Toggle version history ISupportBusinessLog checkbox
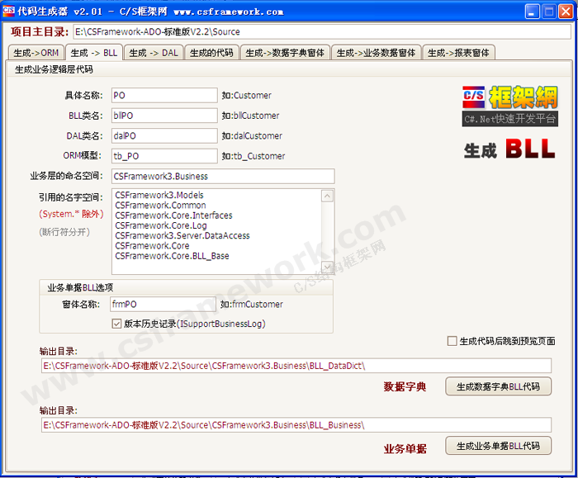 (x=116, y=324)
